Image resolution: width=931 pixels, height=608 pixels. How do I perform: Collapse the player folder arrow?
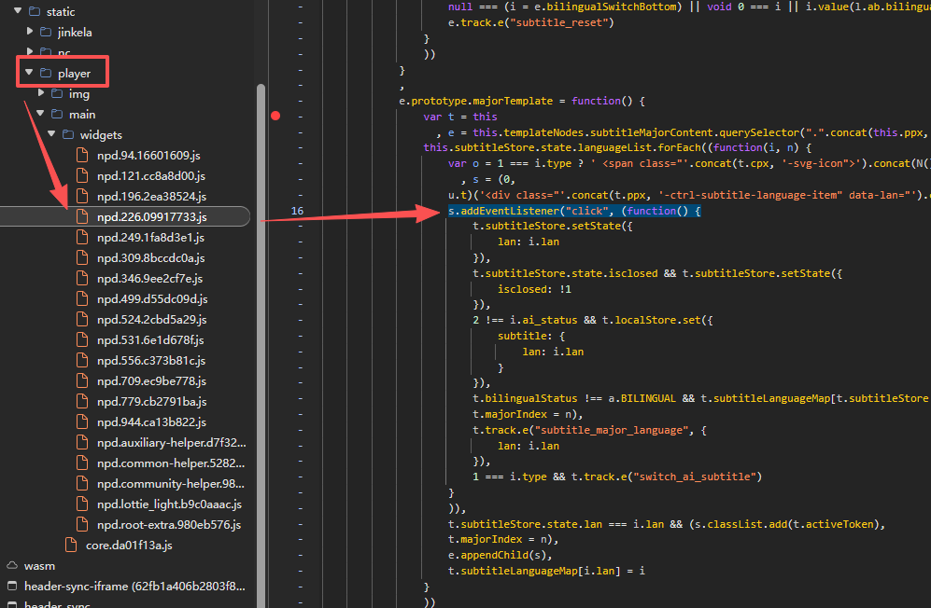pos(29,73)
